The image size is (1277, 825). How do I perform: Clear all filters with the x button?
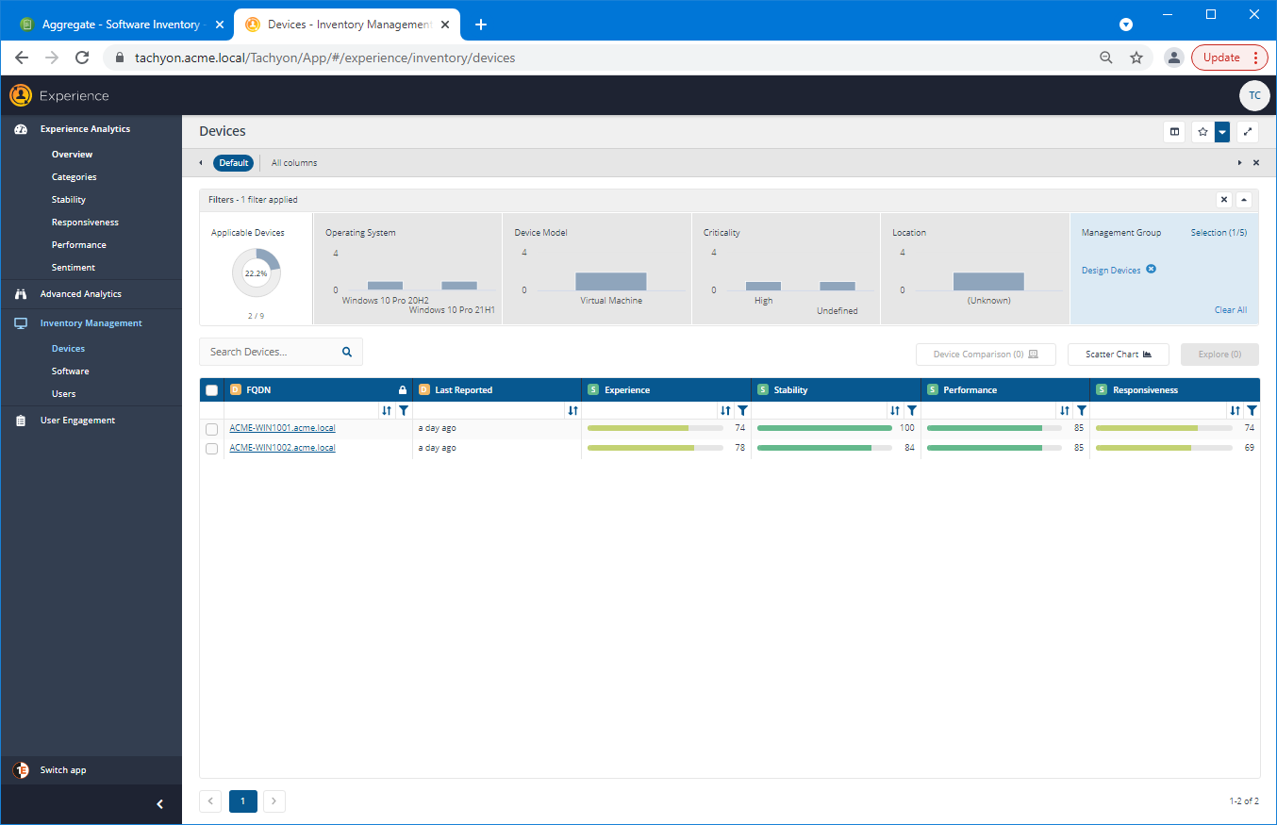coord(1224,200)
